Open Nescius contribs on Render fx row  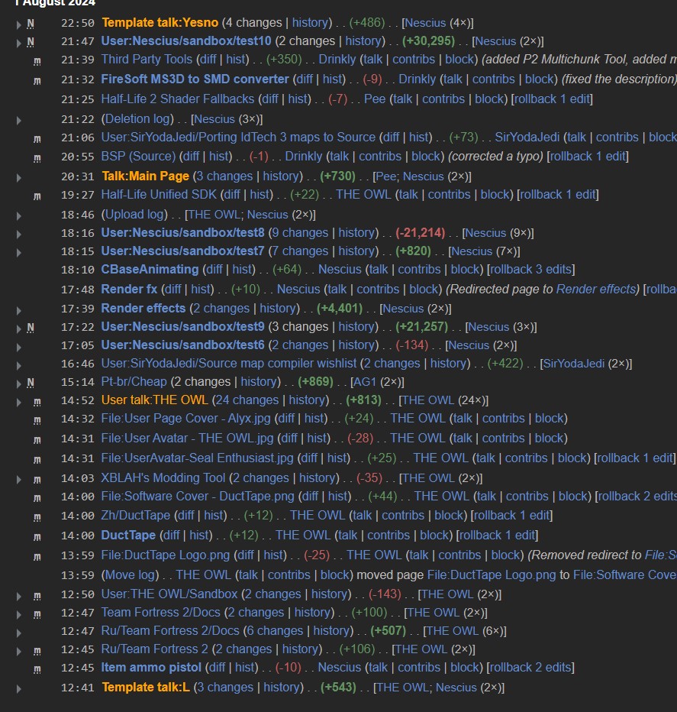(x=378, y=289)
